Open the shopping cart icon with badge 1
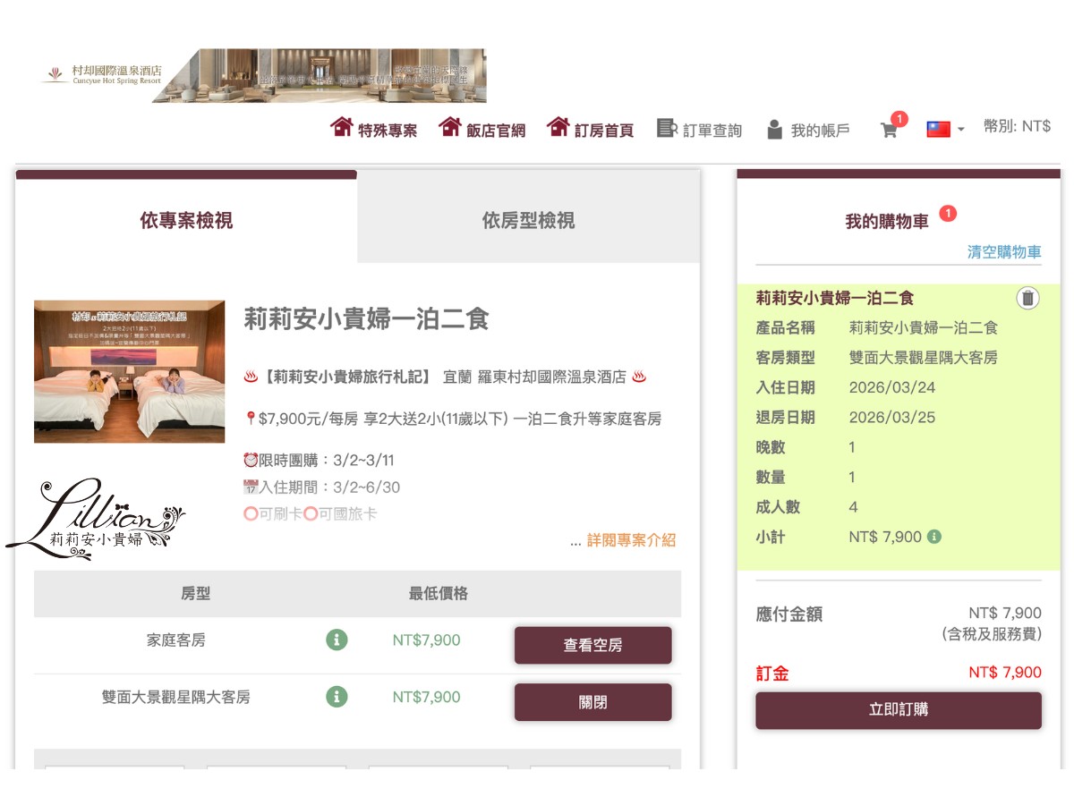Viewport: 1074px width, 805px height. (888, 129)
